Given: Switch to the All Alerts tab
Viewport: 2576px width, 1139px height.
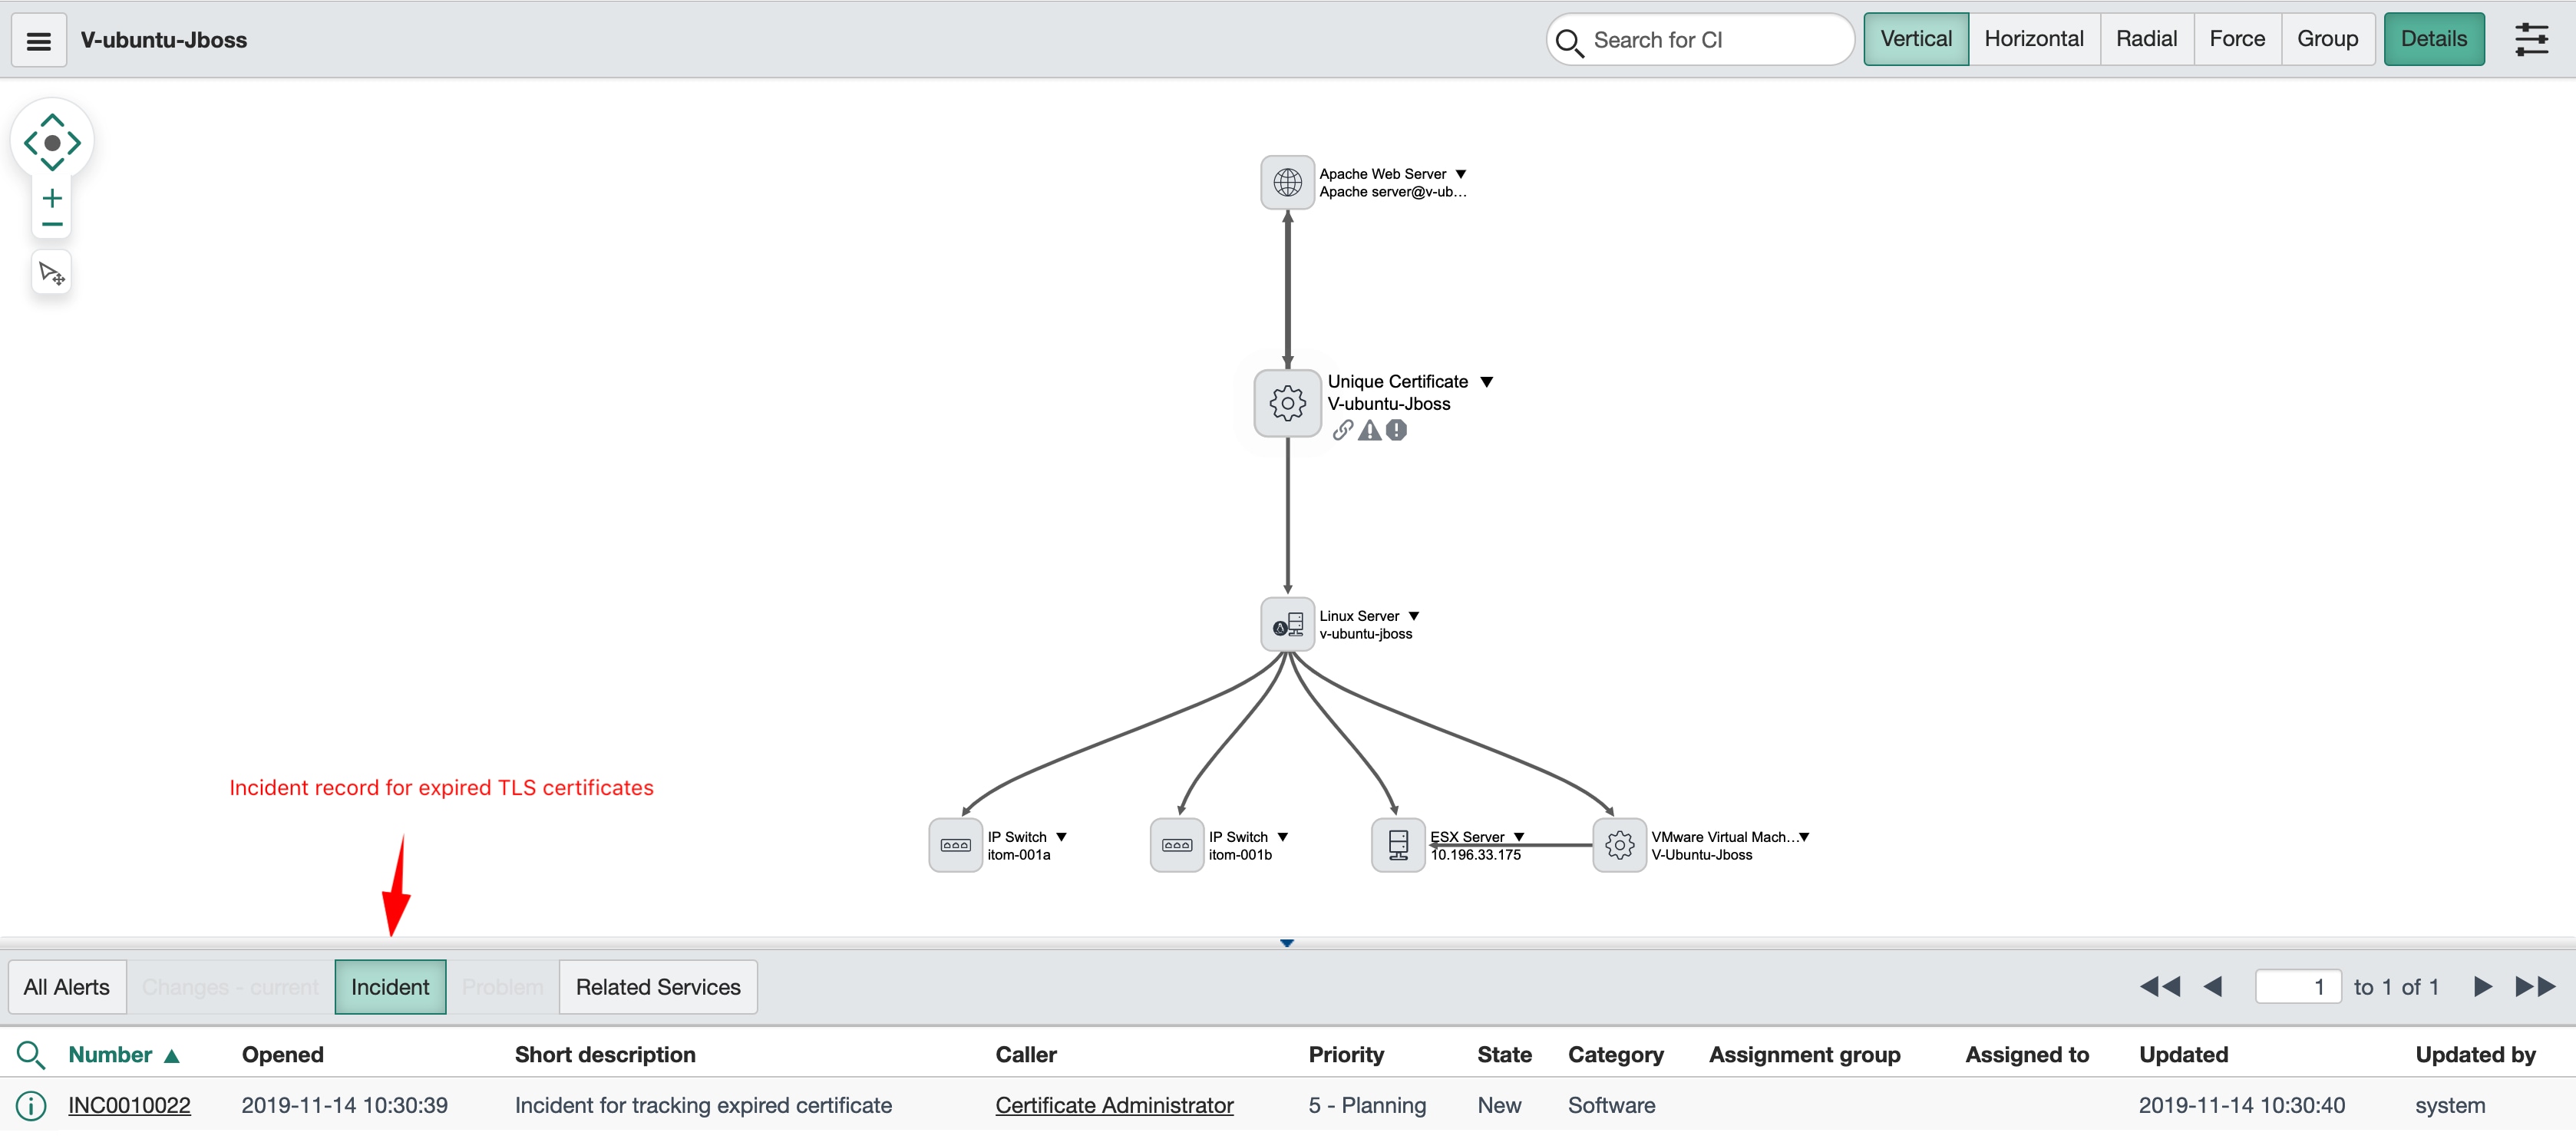Looking at the screenshot, I should coord(66,986).
